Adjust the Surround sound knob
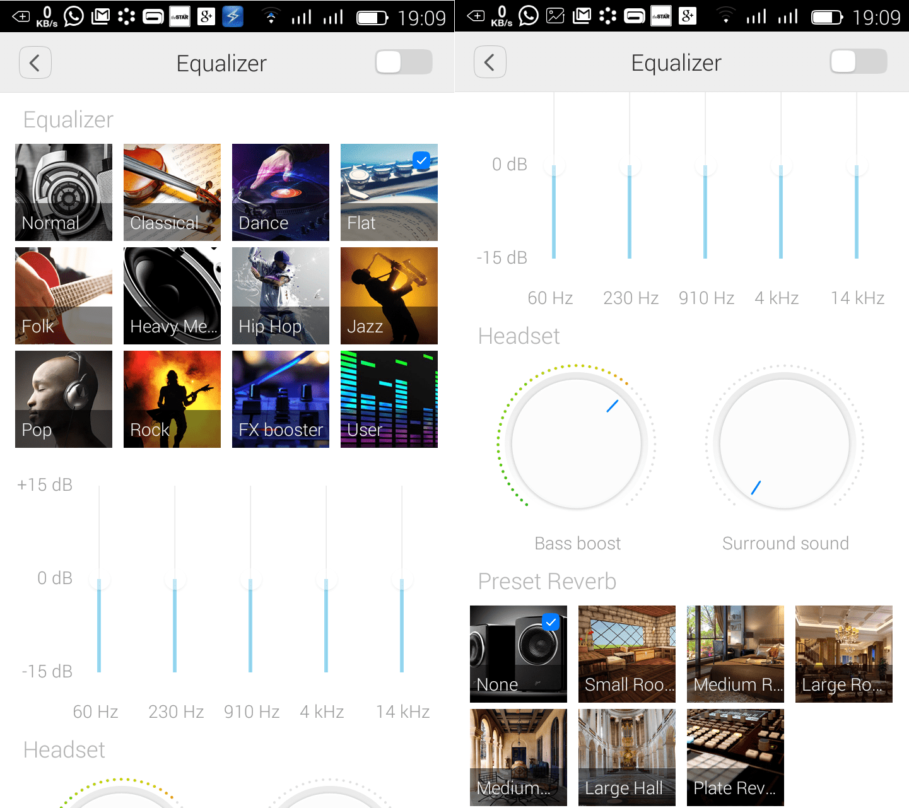 [x=785, y=443]
